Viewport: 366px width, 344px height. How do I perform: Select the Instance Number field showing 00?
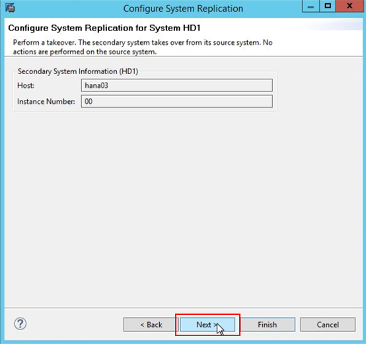pyautogui.click(x=176, y=101)
